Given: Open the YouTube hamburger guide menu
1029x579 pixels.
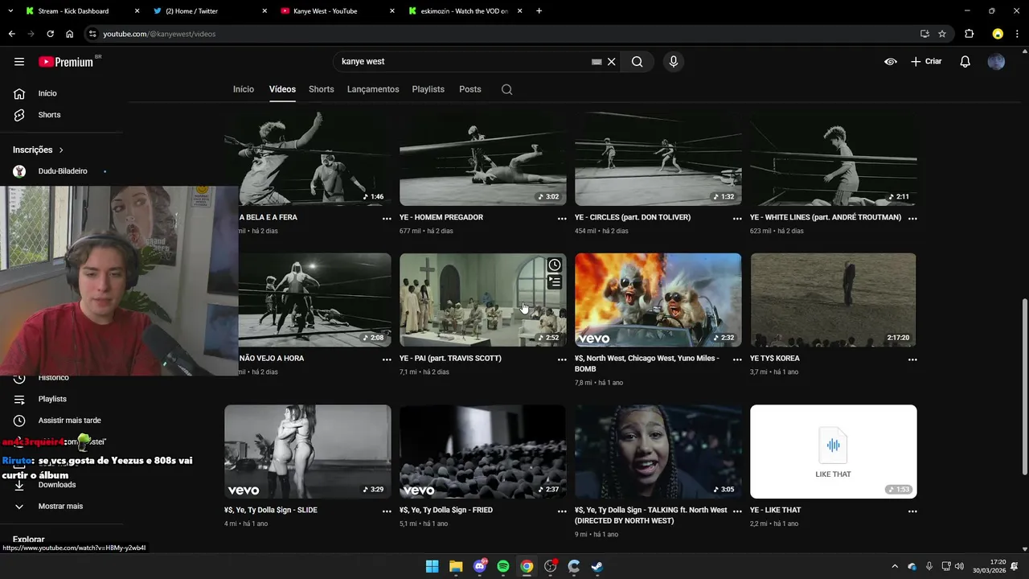Looking at the screenshot, I should [19, 62].
